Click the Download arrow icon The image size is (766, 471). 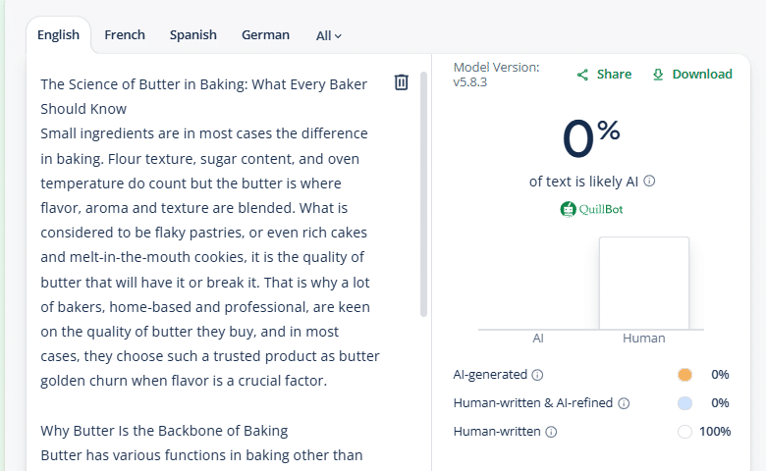(x=658, y=75)
